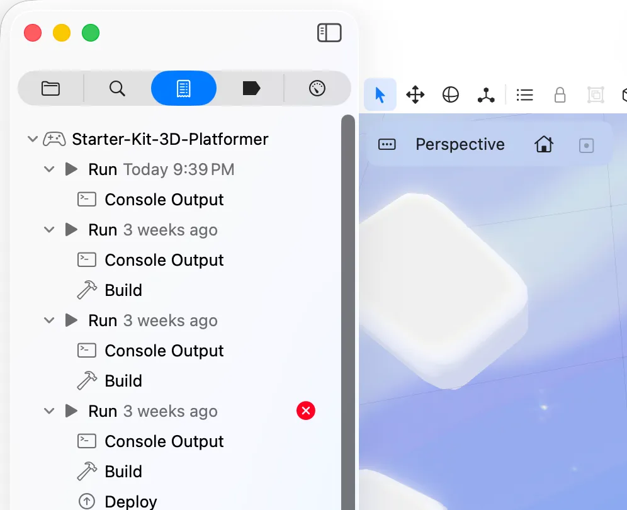627x510 pixels.
Task: Open the Breakpoint navigator tab
Action: click(x=251, y=88)
